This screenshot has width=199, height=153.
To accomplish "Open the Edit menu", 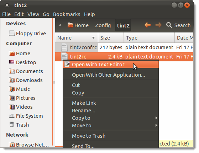I will [x=19, y=14].
